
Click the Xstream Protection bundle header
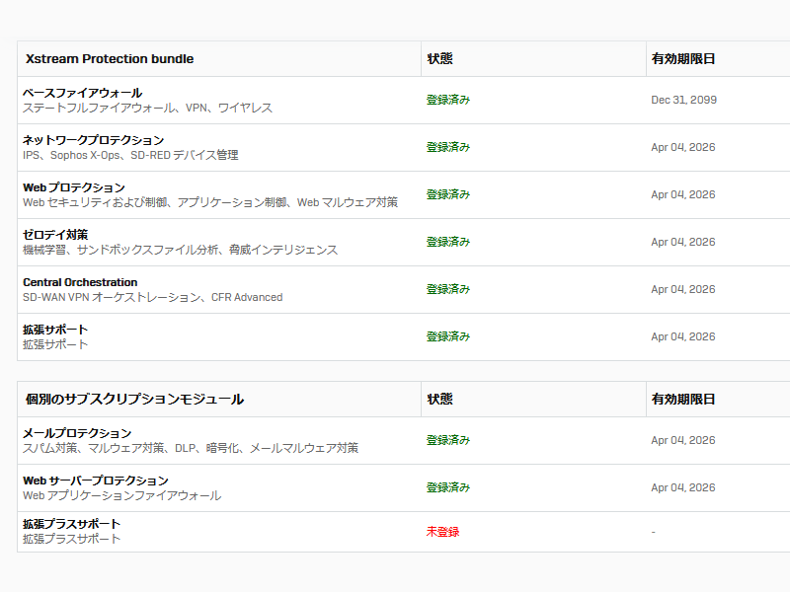[x=110, y=59]
